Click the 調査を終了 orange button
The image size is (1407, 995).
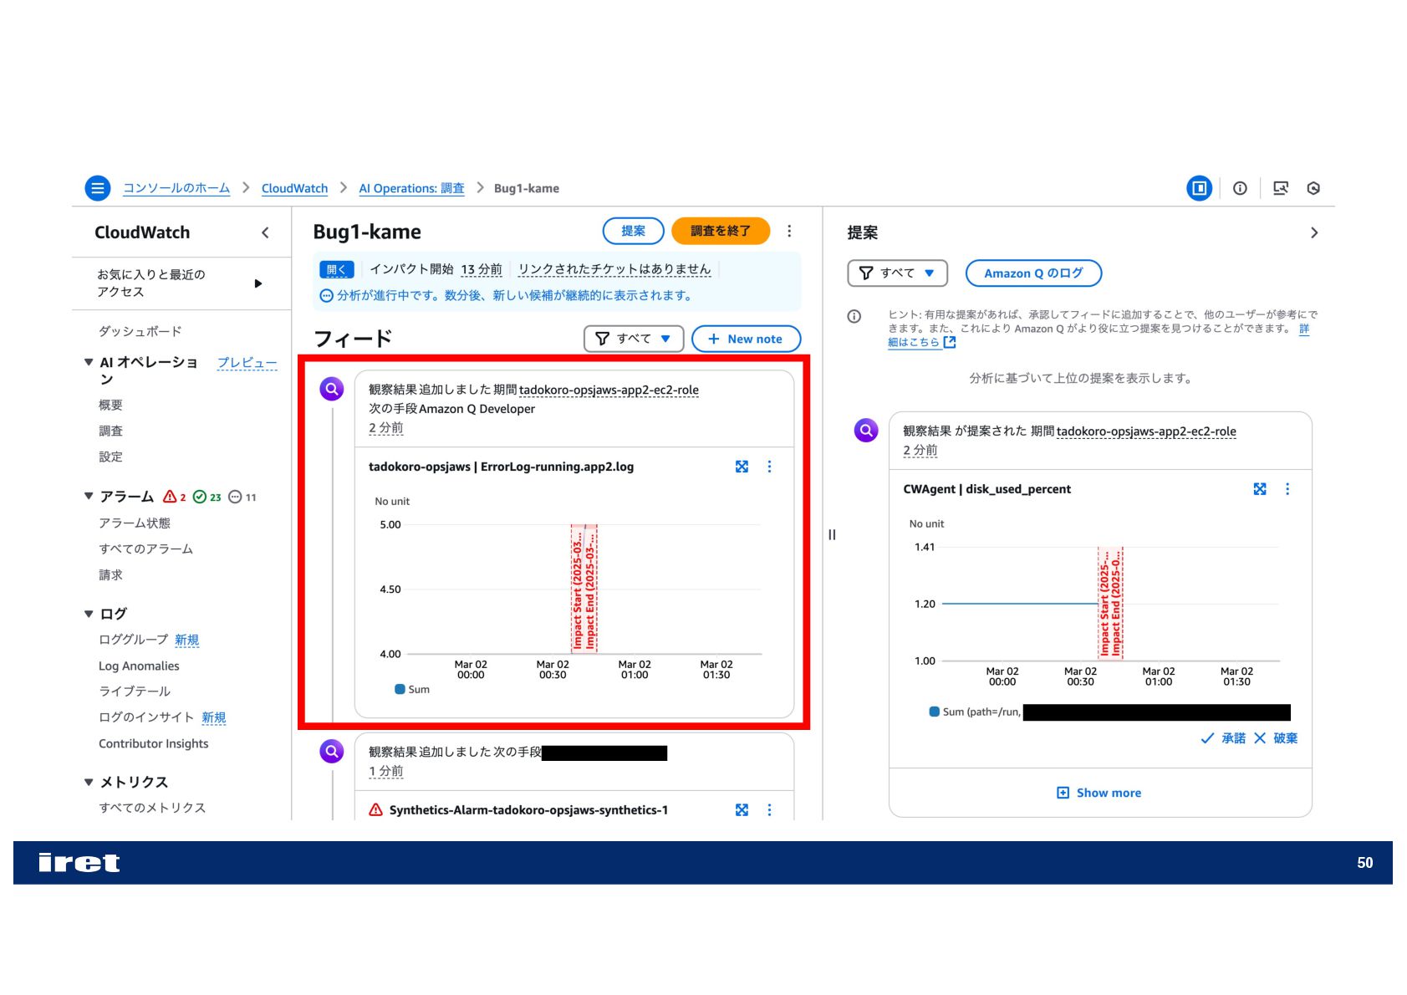(x=721, y=231)
